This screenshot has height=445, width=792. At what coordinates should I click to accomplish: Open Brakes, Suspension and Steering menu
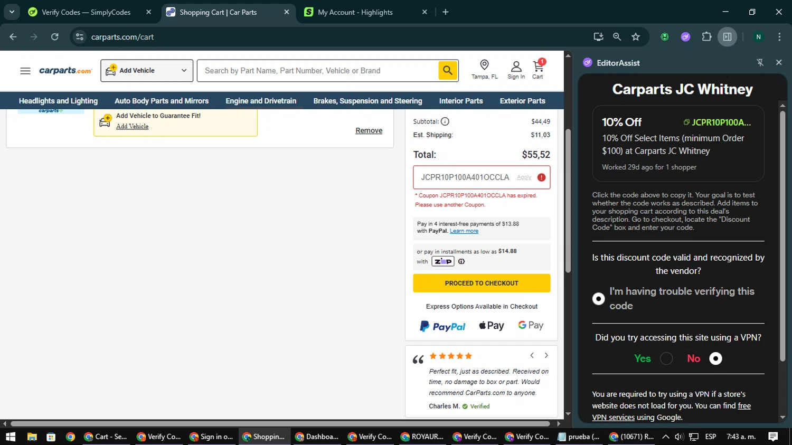[367, 101]
